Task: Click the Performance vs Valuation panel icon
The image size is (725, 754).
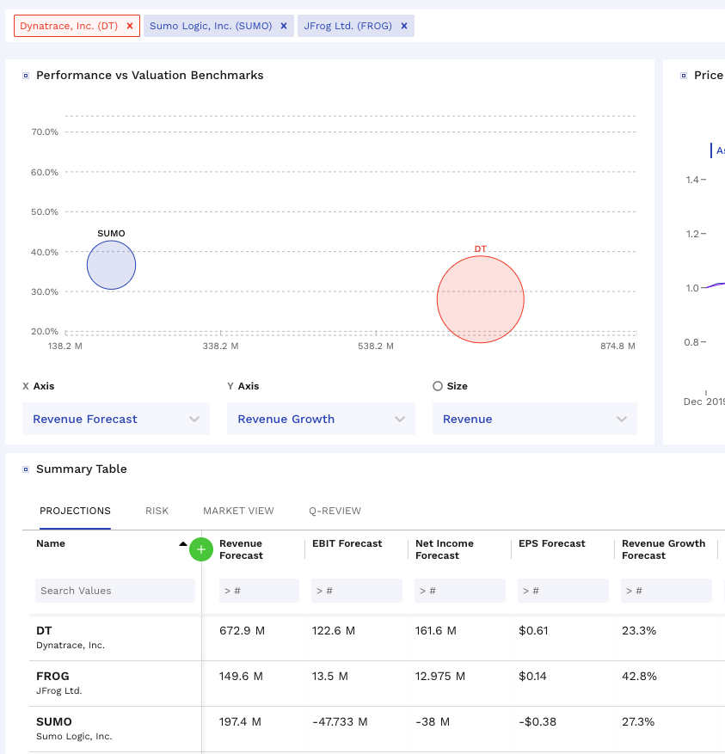Action: (25, 76)
